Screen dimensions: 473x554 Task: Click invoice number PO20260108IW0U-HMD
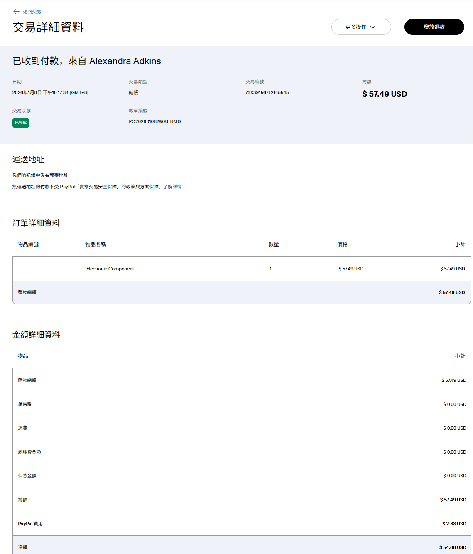(154, 121)
